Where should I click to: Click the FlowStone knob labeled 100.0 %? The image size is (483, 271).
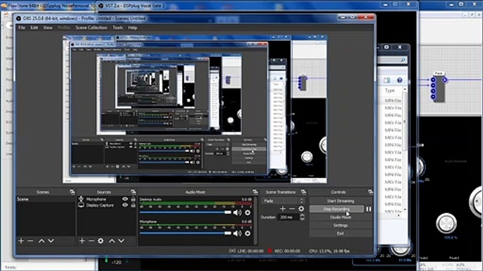446,223
